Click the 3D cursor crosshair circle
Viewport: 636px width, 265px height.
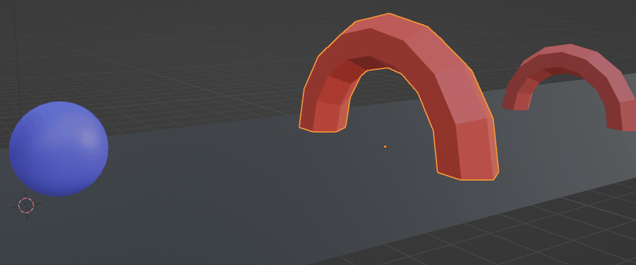26,205
